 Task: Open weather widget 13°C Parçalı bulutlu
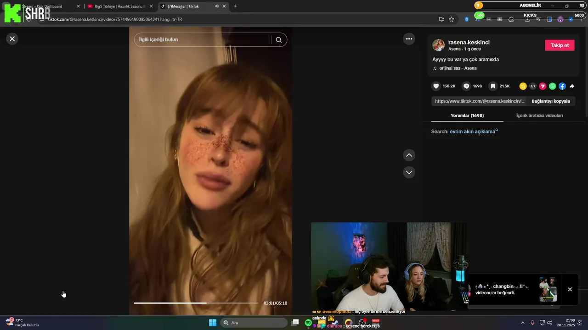click(x=23, y=323)
